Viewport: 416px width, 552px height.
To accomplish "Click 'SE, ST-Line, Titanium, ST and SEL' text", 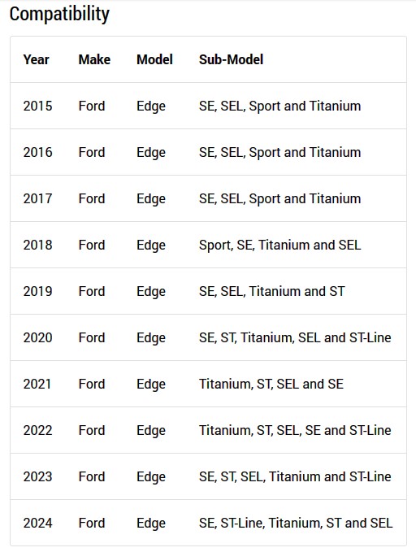I will (x=296, y=523).
